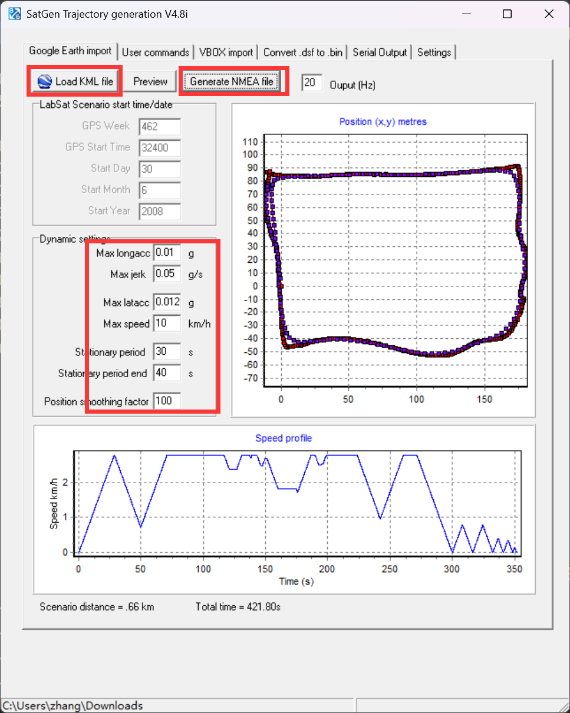Screen dimensions: 570x713
Task: Click the Start Day field
Action: tap(160, 169)
